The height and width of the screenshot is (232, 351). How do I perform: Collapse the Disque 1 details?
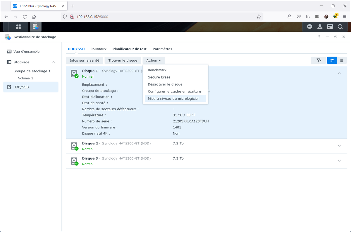(x=339, y=73)
